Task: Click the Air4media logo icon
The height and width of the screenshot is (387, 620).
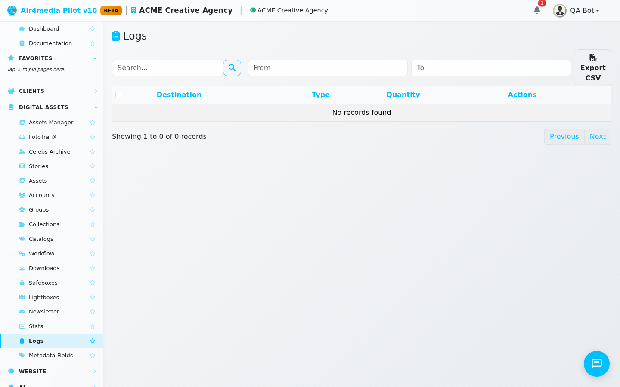Action: (12, 10)
